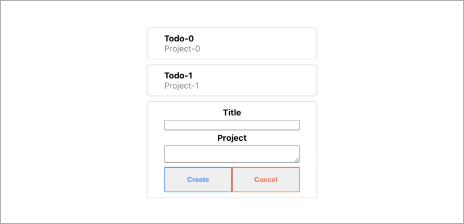This screenshot has height=224, width=464.
Task: Click the blue Create button
Action: (198, 180)
